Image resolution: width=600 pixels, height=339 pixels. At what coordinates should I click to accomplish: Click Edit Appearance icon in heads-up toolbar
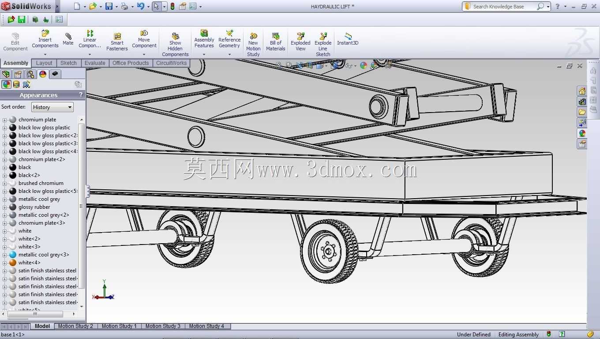click(364, 65)
